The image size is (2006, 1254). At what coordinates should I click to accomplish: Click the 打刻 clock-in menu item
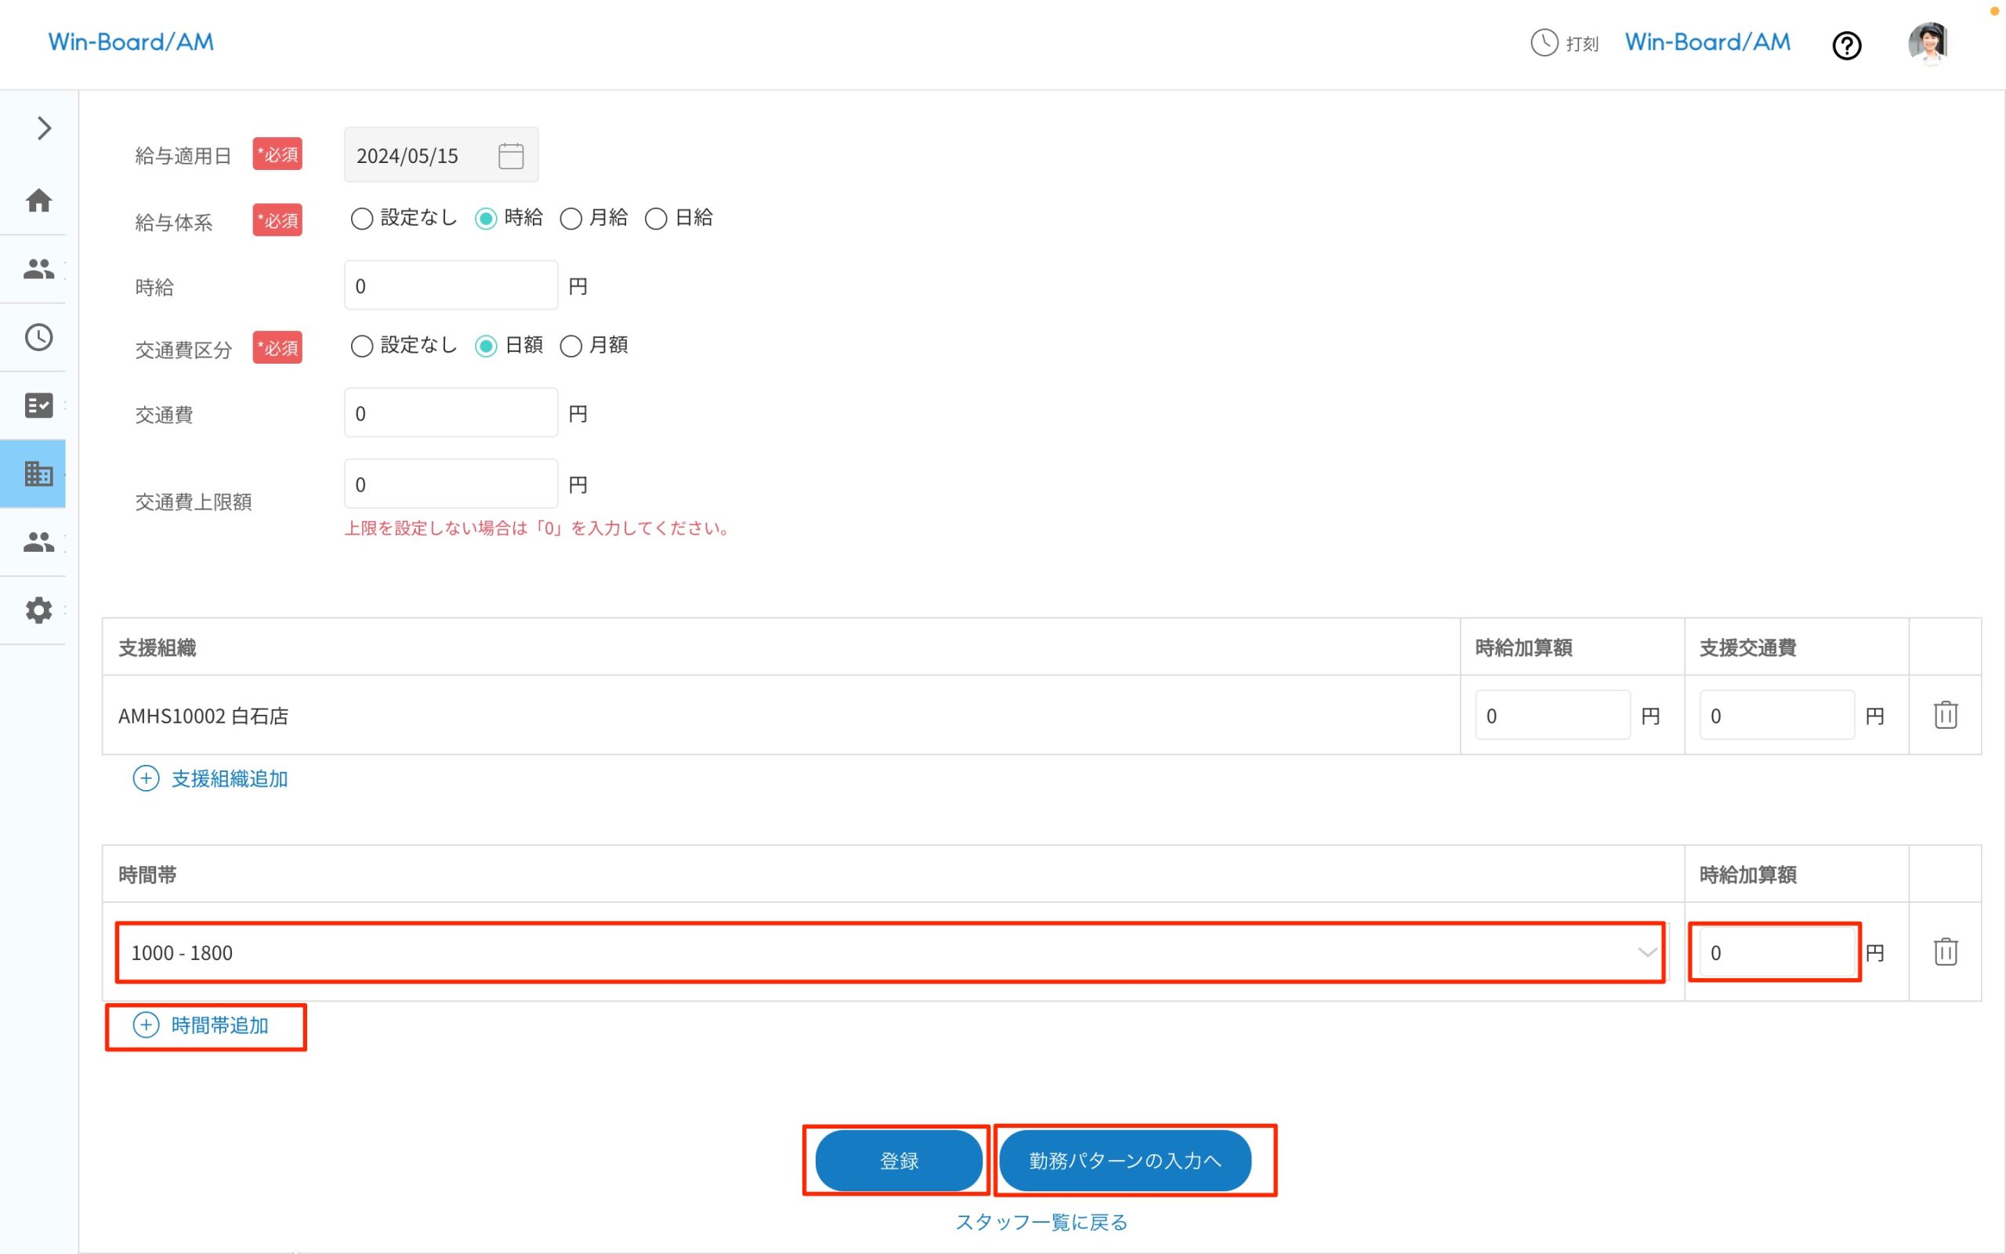coord(1564,43)
